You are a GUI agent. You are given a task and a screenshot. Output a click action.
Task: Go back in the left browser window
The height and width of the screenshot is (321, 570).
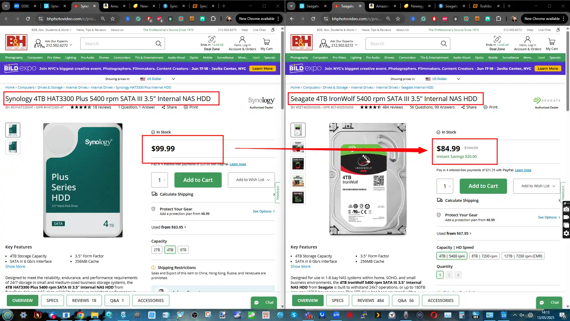(x=7, y=19)
